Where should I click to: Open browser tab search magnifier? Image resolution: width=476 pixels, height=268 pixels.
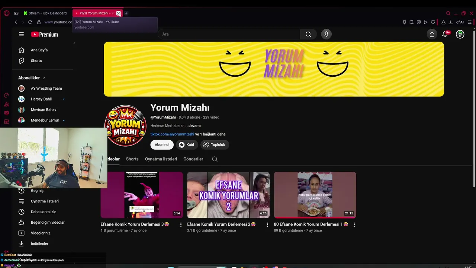point(448,13)
